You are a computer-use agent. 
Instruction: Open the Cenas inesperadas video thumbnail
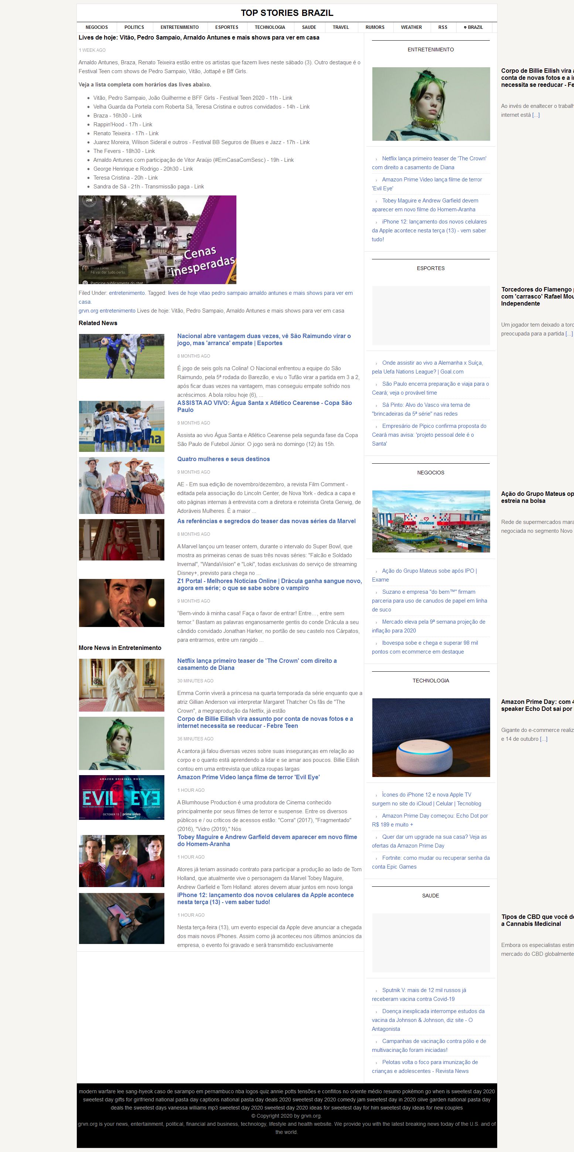pyautogui.click(x=157, y=240)
